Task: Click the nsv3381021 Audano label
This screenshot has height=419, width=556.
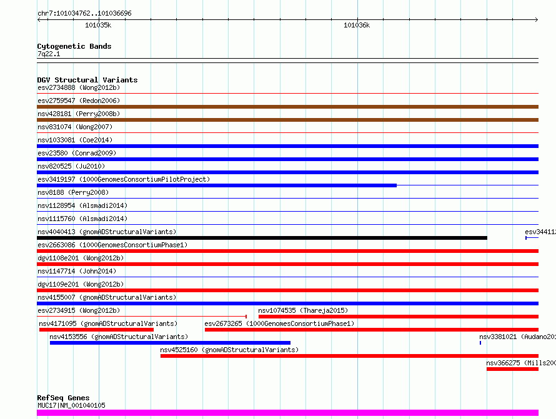Action: [x=517, y=337]
